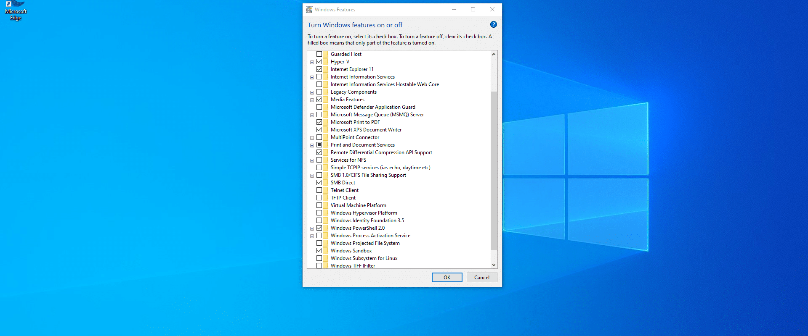Select the Telnet Client folder icon
The width and height of the screenshot is (808, 336).
pos(326,190)
